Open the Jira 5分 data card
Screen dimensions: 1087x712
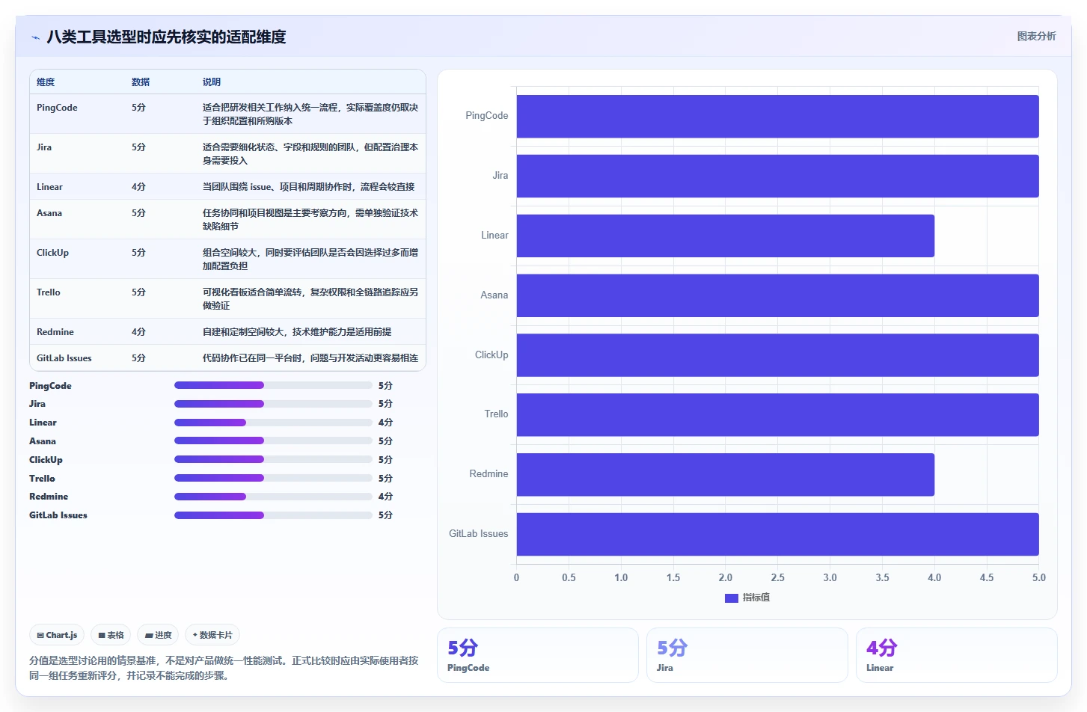pyautogui.click(x=747, y=655)
